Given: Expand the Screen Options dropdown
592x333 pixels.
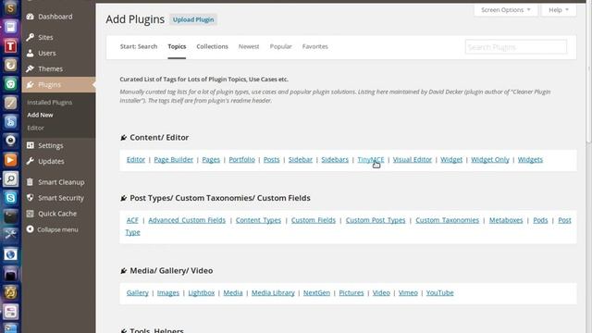Looking at the screenshot, I should [x=506, y=10].
